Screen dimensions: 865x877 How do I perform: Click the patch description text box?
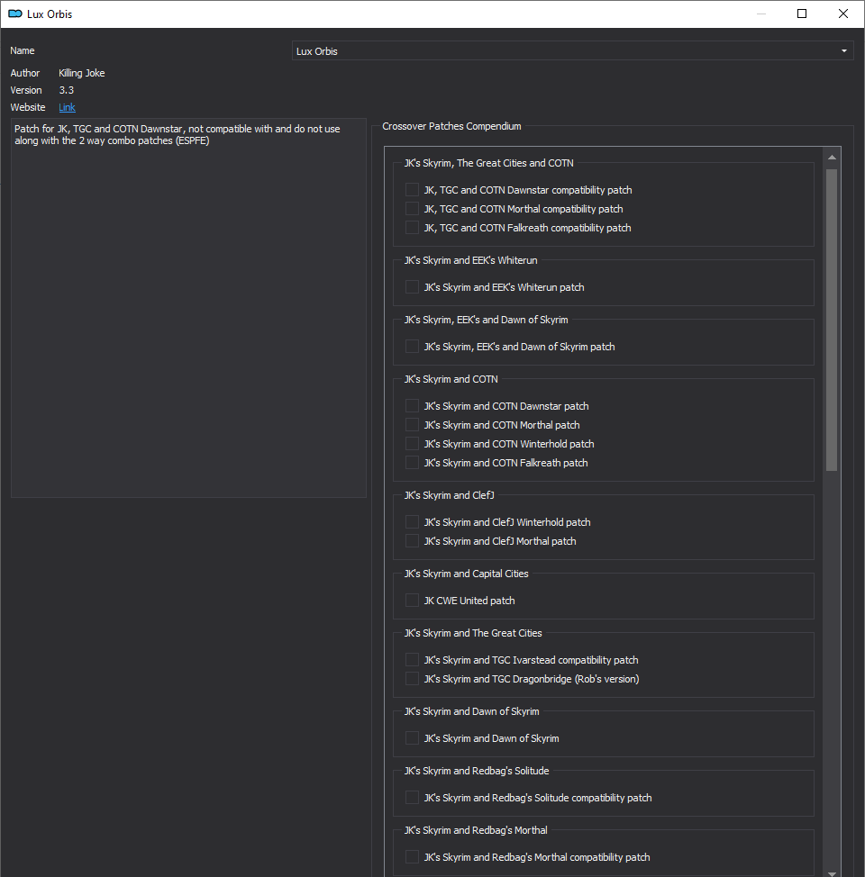[x=188, y=308]
